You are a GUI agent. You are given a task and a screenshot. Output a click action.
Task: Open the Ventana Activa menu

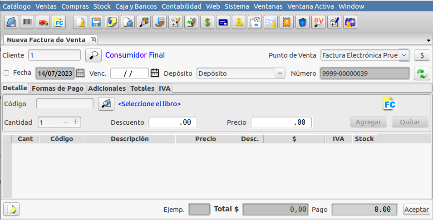point(310,6)
